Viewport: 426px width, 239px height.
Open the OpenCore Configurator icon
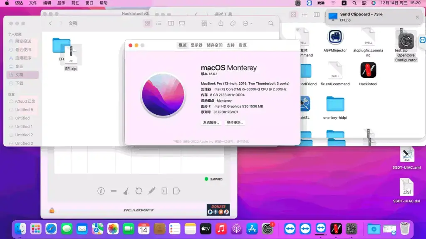point(406,41)
